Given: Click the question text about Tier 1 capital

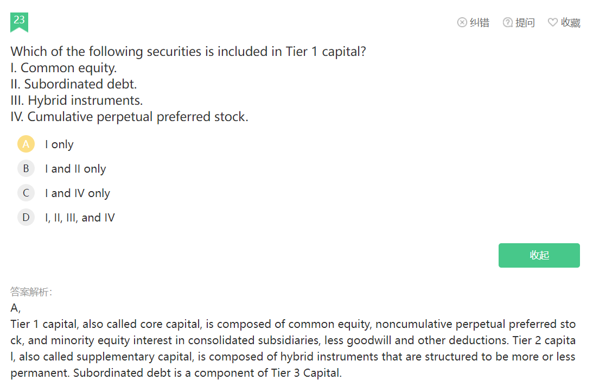Looking at the screenshot, I should [188, 52].
